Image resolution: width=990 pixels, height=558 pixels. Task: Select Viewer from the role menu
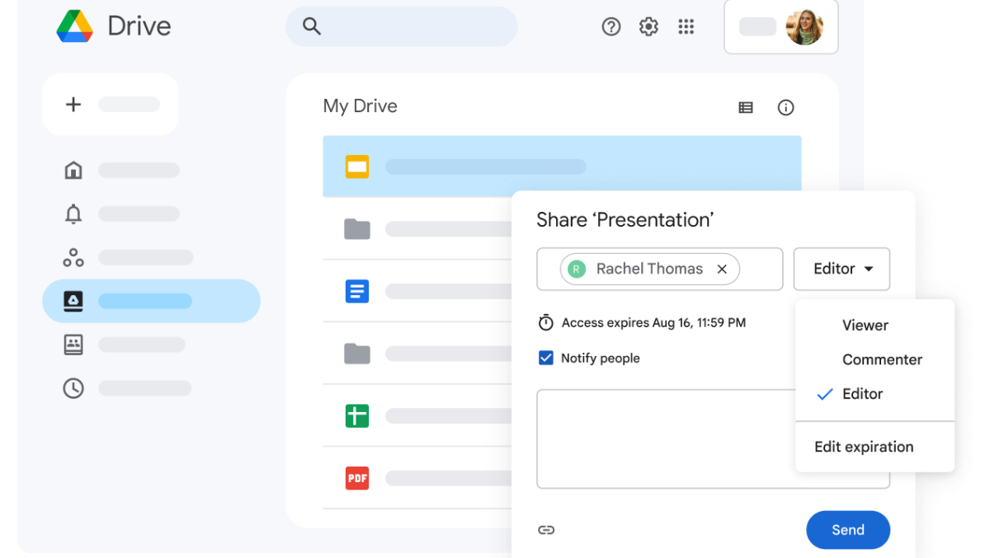pyautogui.click(x=865, y=326)
